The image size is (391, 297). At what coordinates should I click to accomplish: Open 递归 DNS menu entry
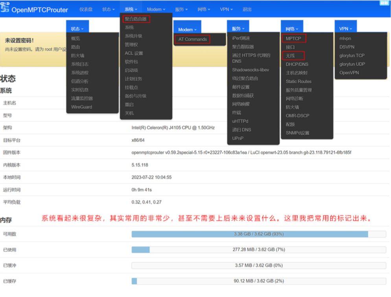click(x=242, y=130)
